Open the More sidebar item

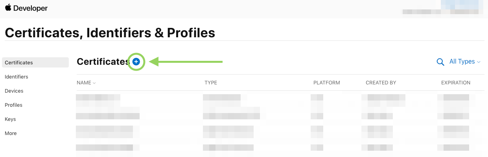click(x=11, y=133)
